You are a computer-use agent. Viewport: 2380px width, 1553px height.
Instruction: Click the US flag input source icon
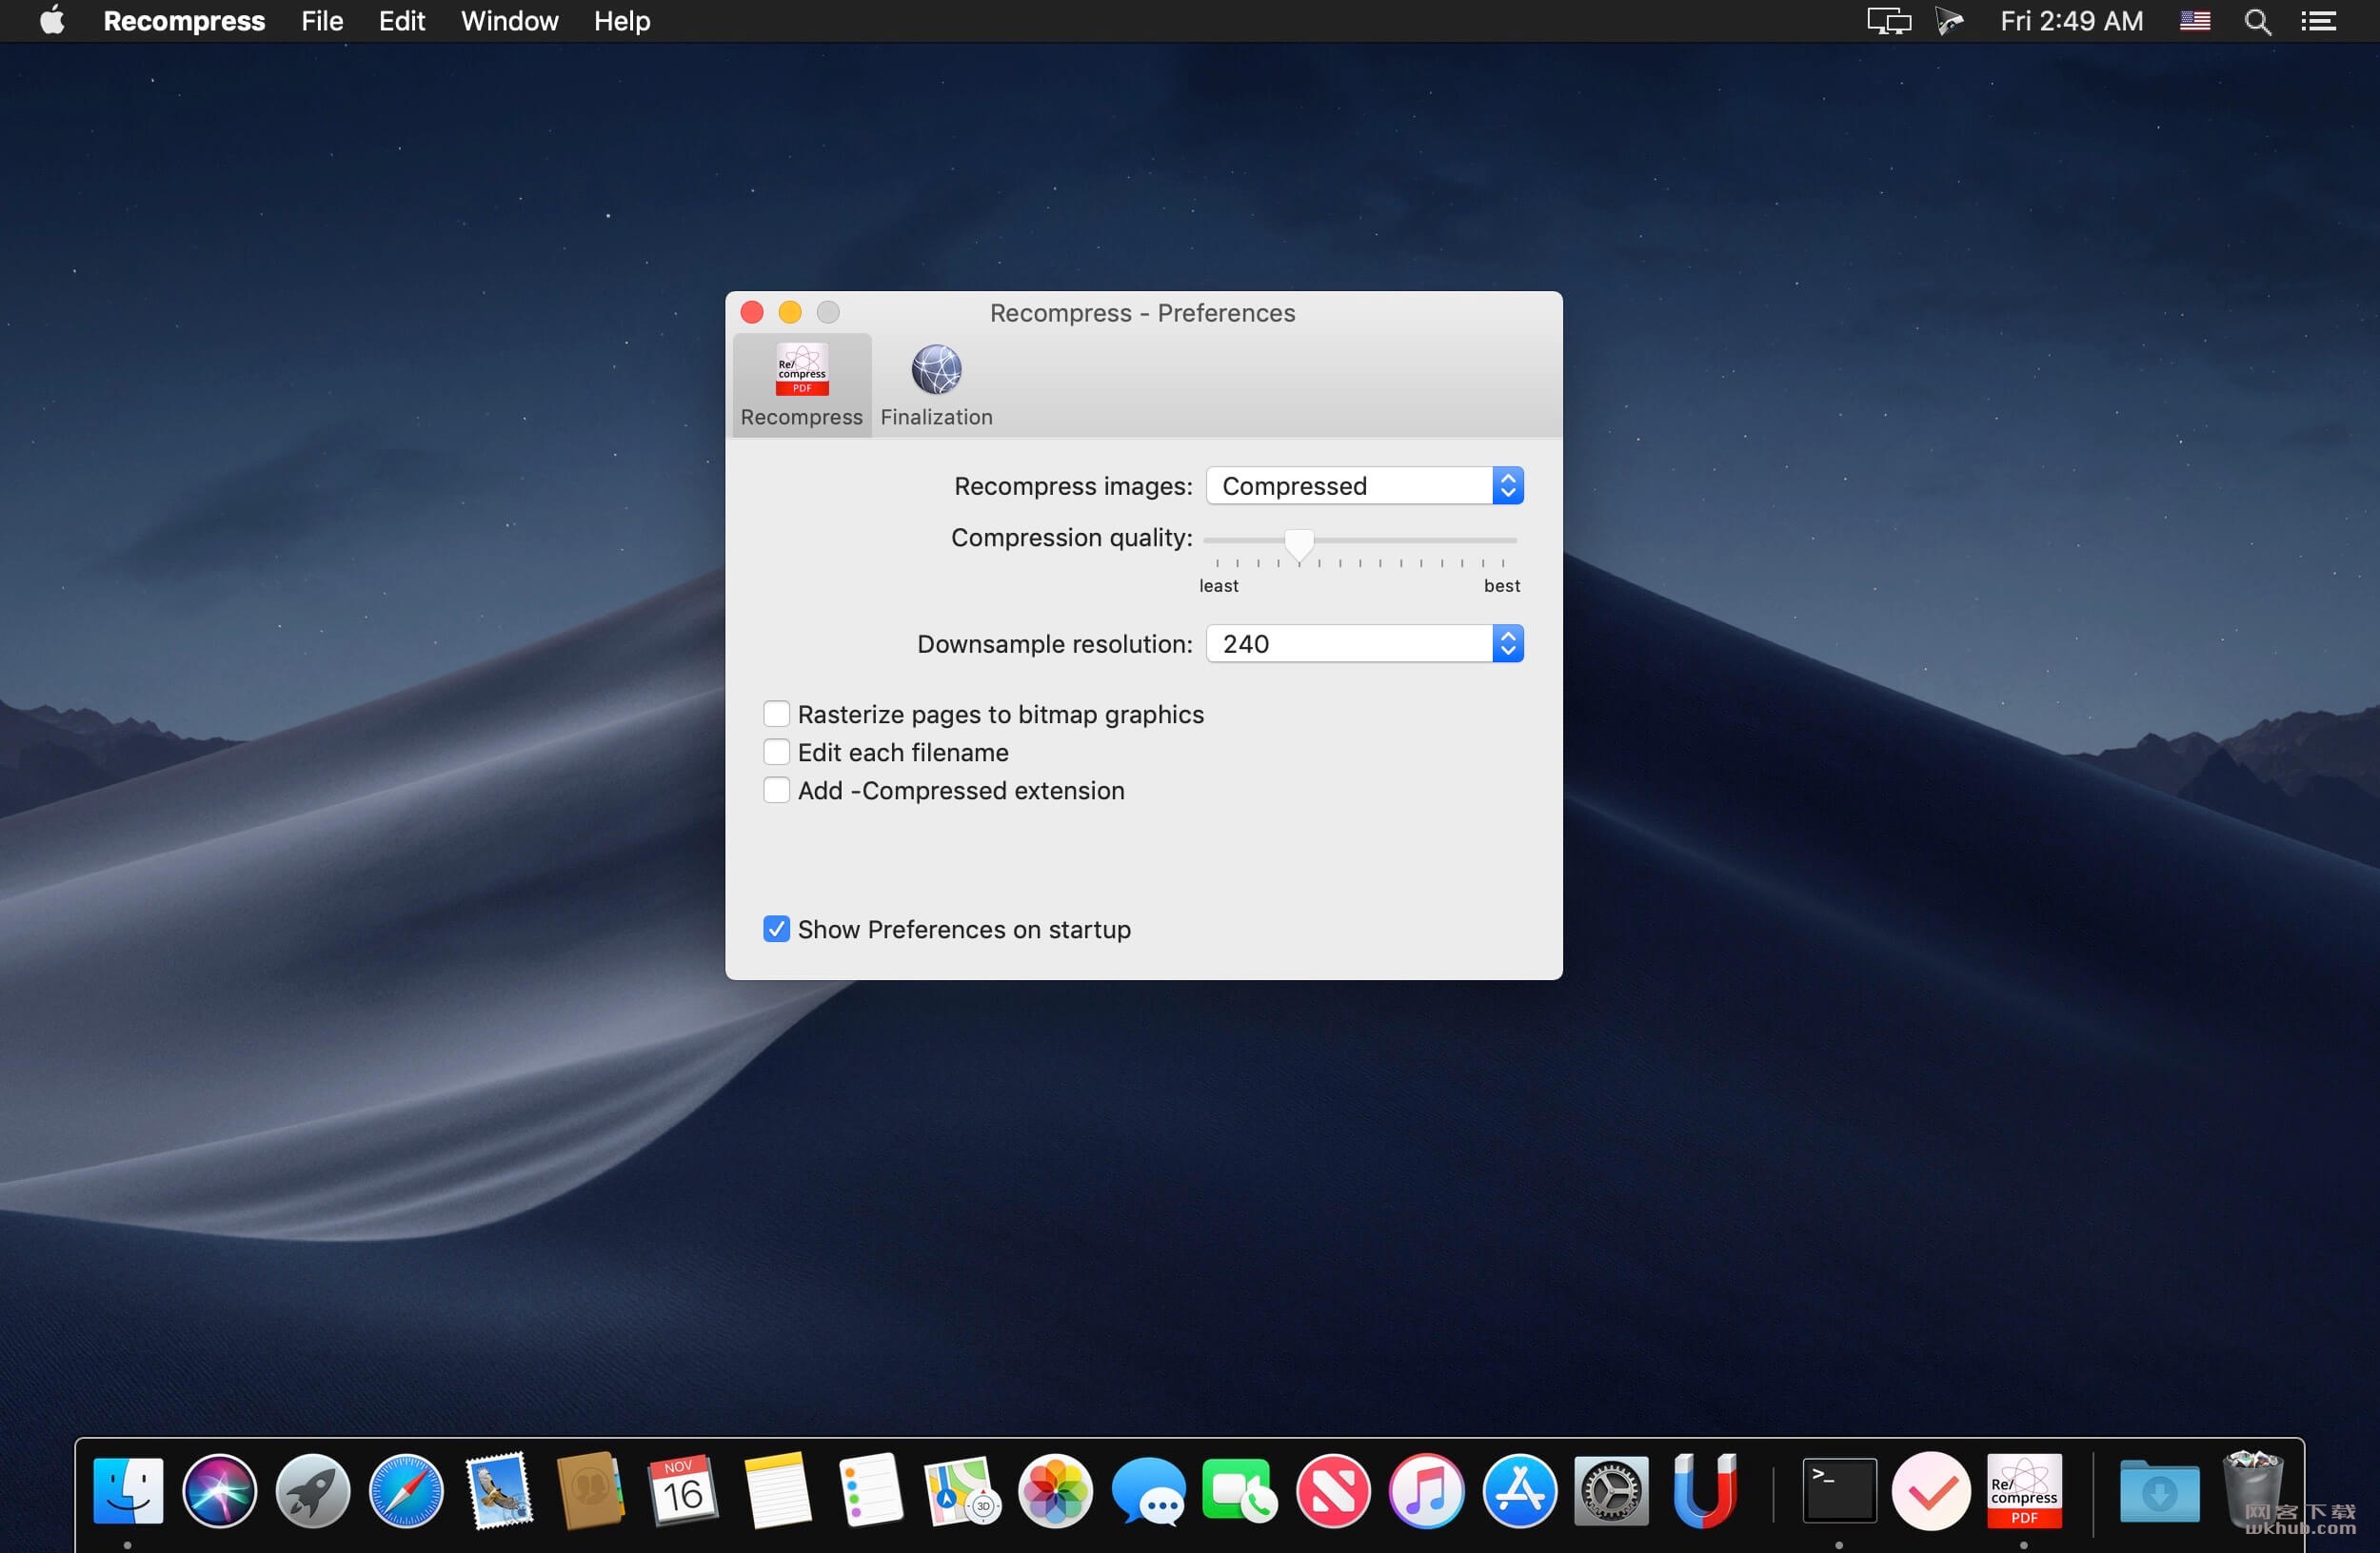tap(2194, 21)
